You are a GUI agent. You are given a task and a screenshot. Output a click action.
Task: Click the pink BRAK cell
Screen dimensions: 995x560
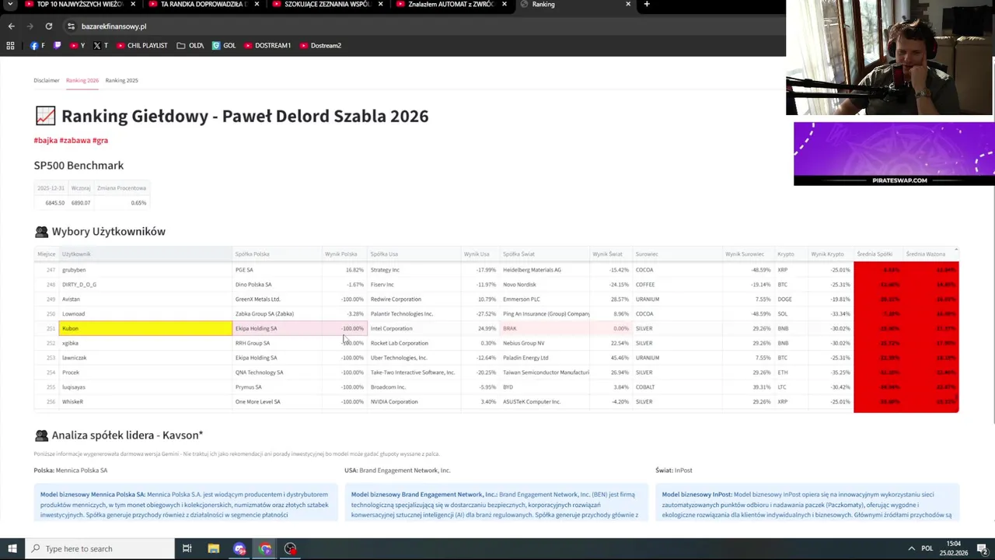[544, 328]
